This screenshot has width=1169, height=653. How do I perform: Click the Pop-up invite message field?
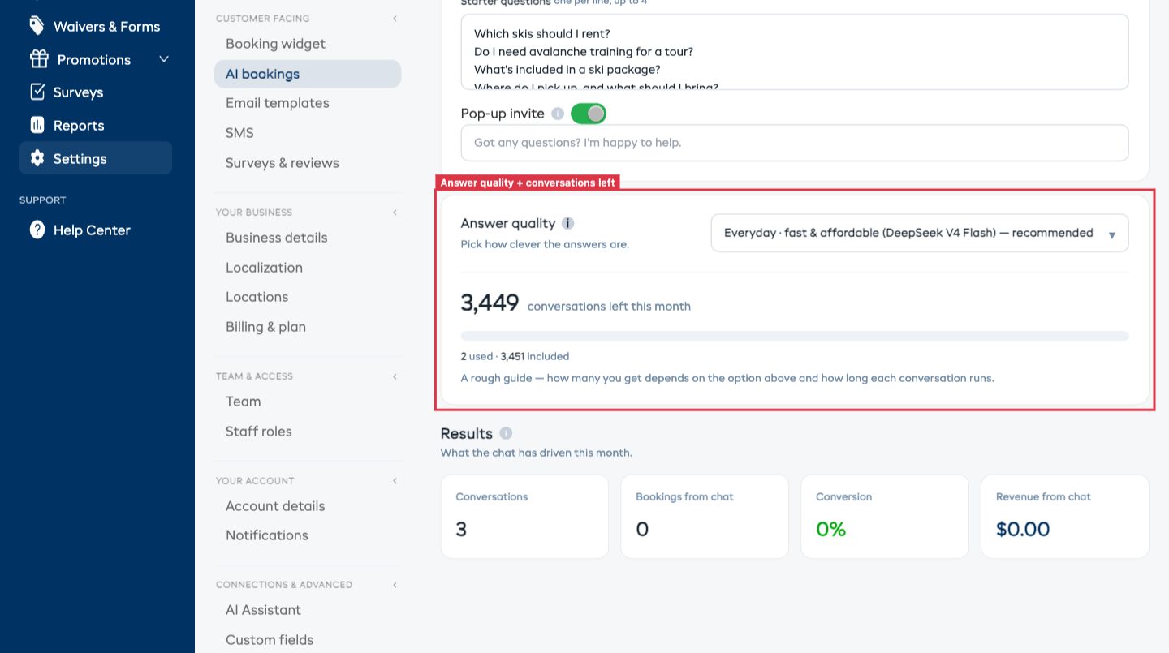click(x=795, y=143)
